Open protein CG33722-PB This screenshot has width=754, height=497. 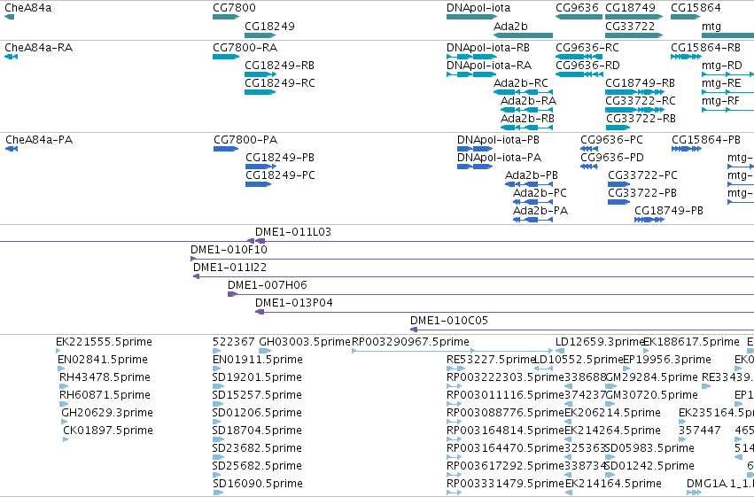pos(642,193)
